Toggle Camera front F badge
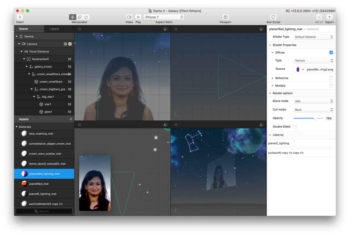 click(65, 44)
